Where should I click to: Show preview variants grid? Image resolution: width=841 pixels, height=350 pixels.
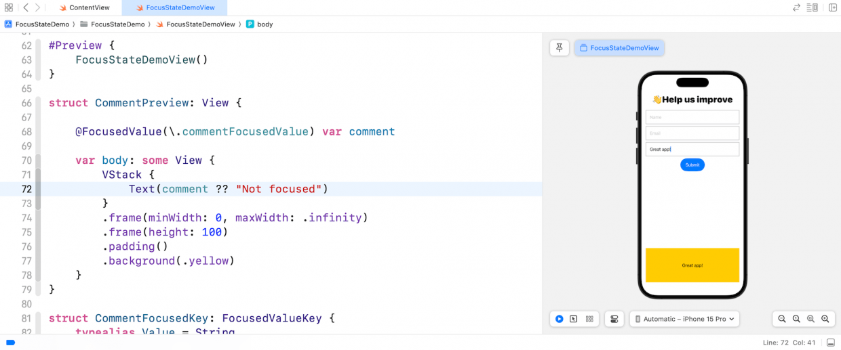point(589,319)
